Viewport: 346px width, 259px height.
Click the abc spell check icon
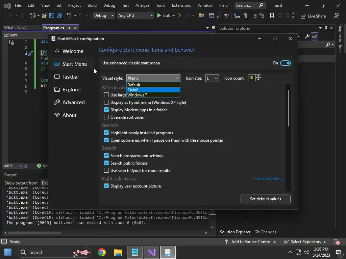[x=227, y=16]
